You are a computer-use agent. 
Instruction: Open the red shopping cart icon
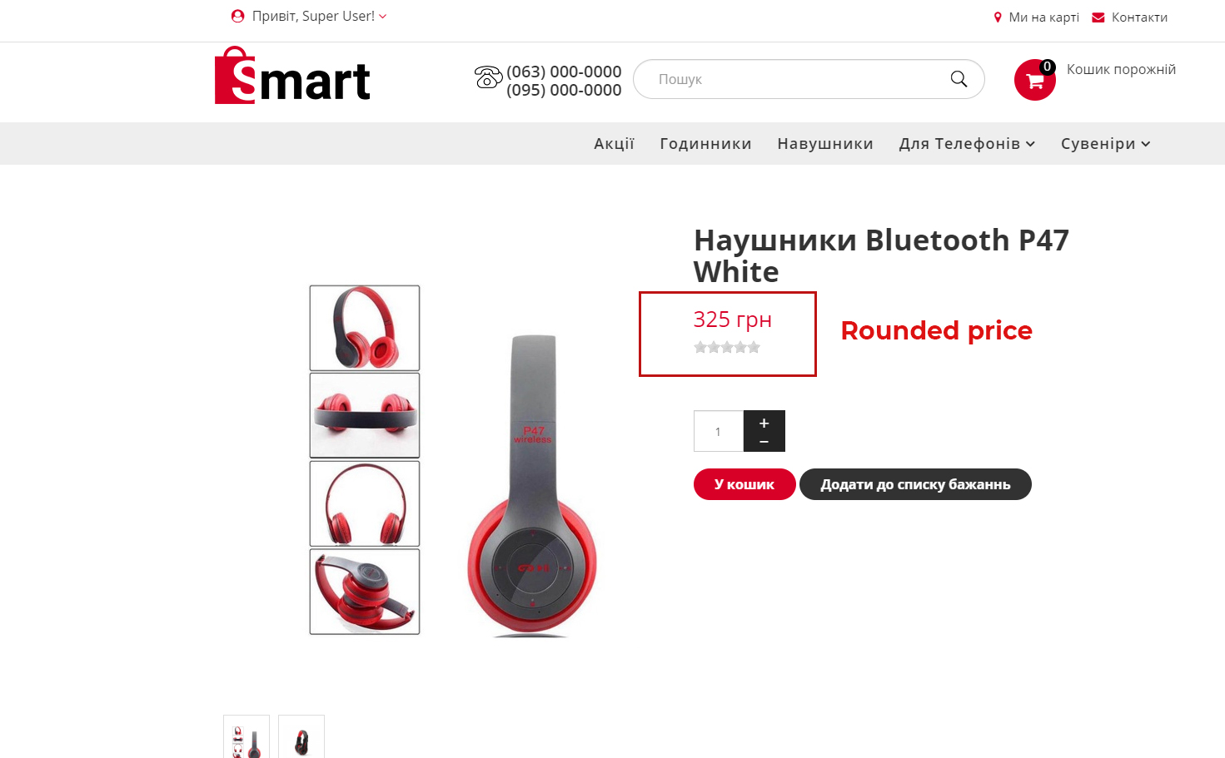[x=1034, y=80]
